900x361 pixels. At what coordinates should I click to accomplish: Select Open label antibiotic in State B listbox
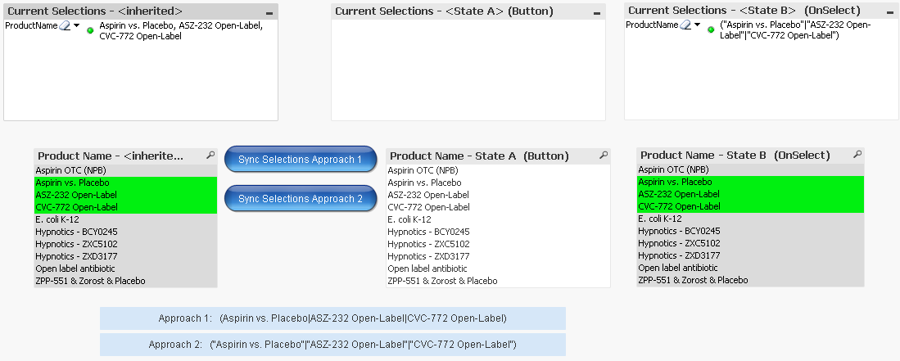click(x=677, y=268)
